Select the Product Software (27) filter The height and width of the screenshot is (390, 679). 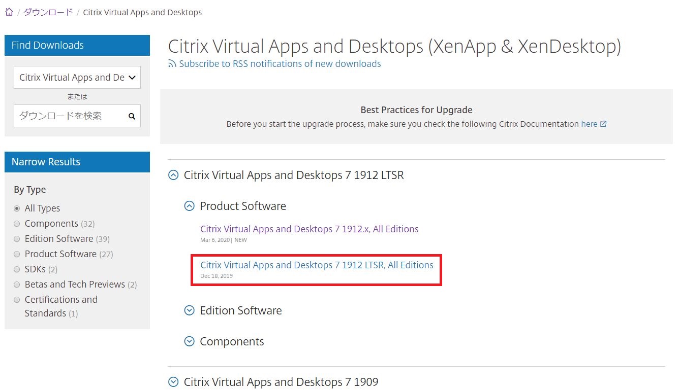pyautogui.click(x=17, y=254)
